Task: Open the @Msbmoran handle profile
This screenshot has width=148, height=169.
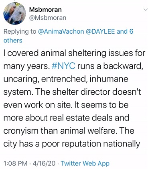Action: tap(48, 18)
